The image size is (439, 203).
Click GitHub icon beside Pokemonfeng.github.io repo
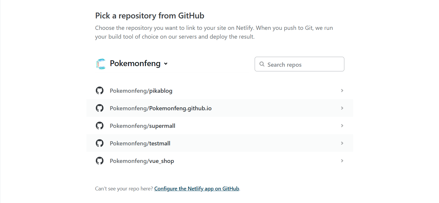100,108
